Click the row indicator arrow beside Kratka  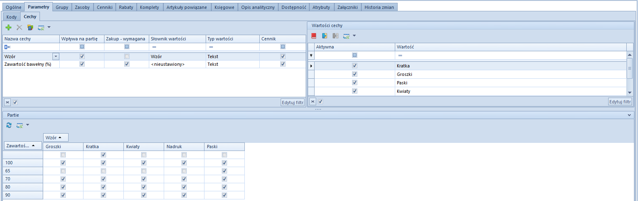(x=311, y=66)
